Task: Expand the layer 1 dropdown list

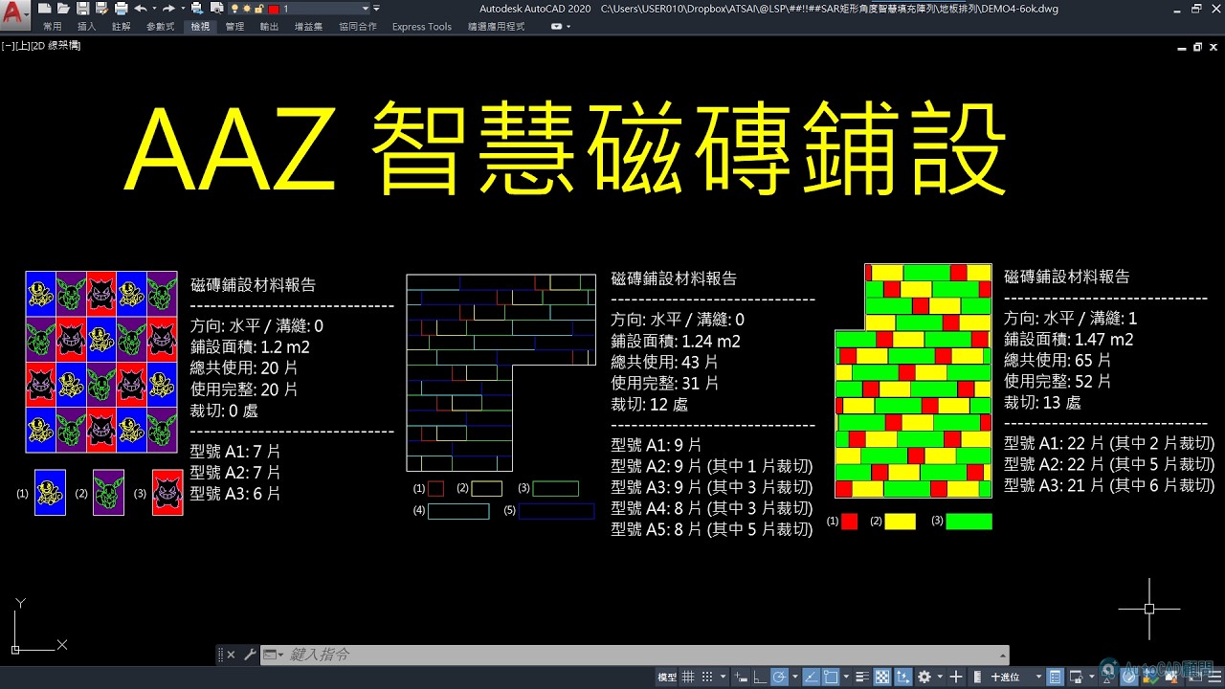Action: (366, 8)
